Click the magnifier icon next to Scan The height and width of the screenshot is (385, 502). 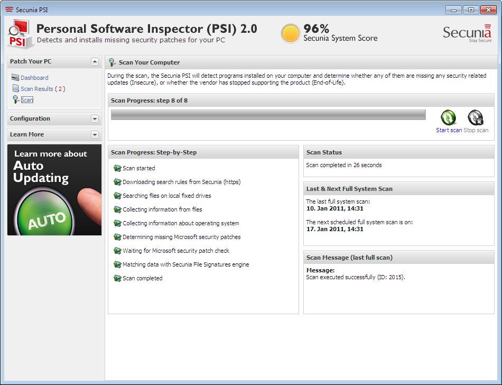coord(16,99)
